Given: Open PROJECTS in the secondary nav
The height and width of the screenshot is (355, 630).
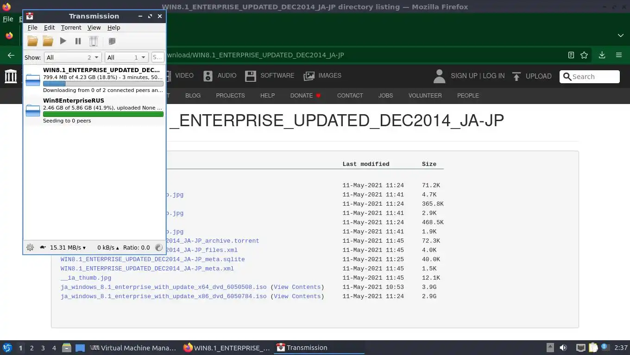Looking at the screenshot, I should coord(230,96).
